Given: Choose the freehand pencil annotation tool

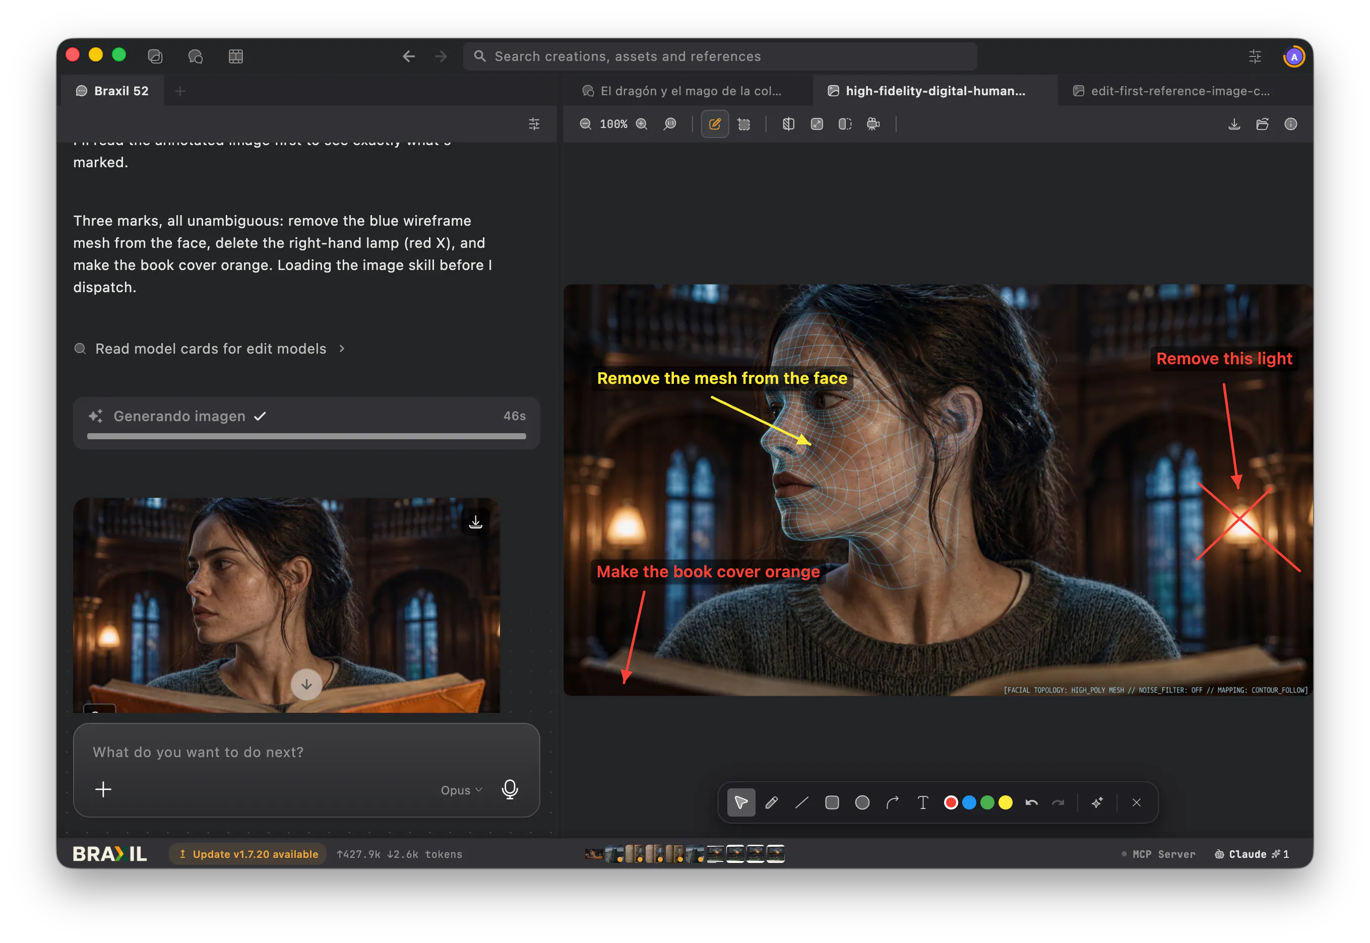Looking at the screenshot, I should coord(771,802).
